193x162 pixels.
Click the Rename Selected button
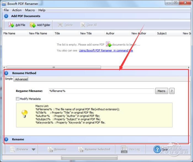pos(94,149)
